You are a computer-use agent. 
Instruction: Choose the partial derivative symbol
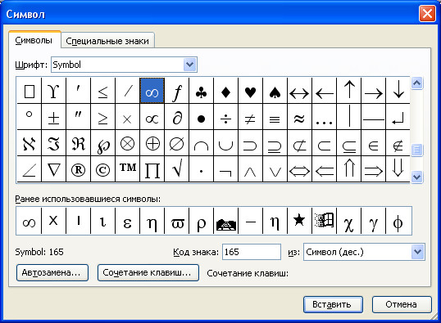(176, 117)
